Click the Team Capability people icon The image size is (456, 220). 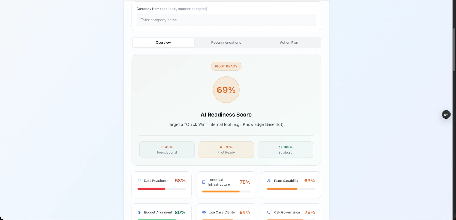pyautogui.click(x=269, y=181)
